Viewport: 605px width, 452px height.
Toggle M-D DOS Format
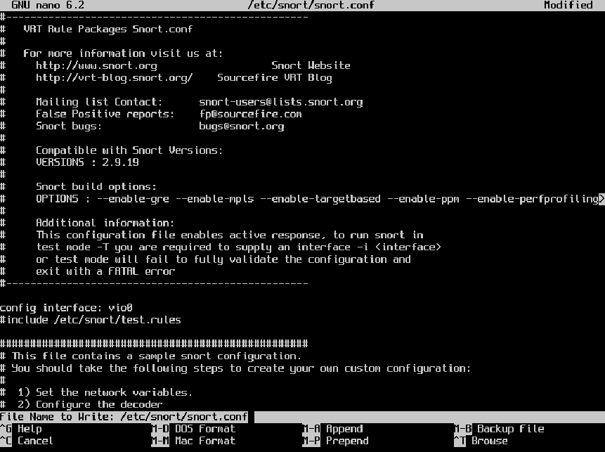tap(193, 429)
